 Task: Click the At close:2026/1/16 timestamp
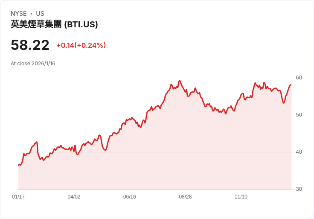point(33,64)
